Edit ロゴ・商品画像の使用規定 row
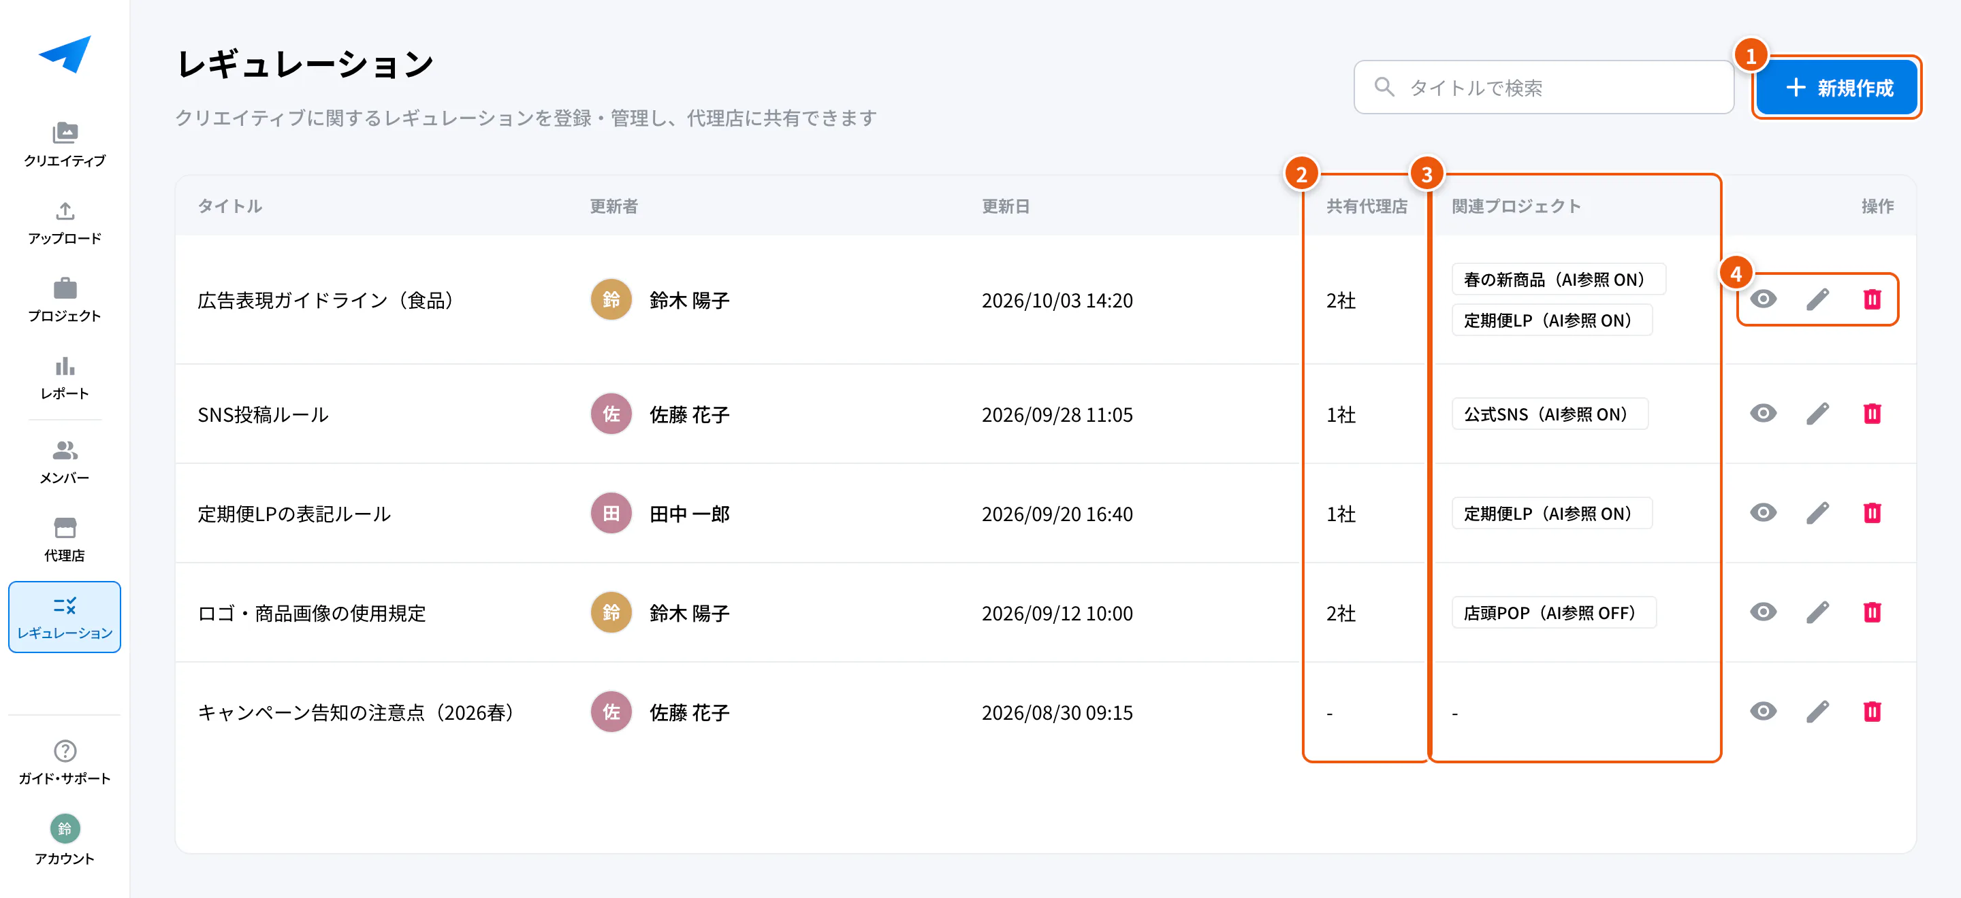The width and height of the screenshot is (1961, 898). [1818, 612]
